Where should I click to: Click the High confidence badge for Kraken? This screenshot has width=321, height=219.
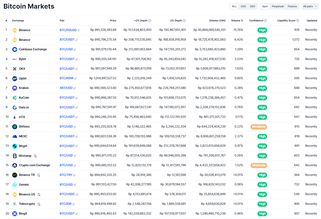(262, 88)
